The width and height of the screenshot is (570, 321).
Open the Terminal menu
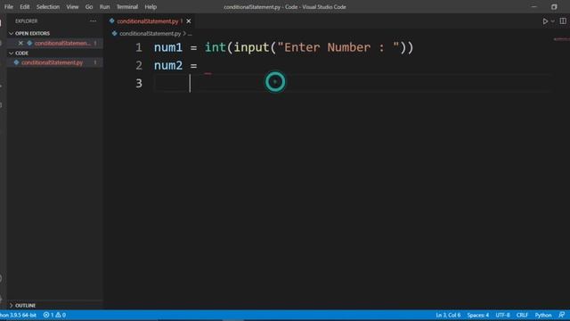point(126,7)
